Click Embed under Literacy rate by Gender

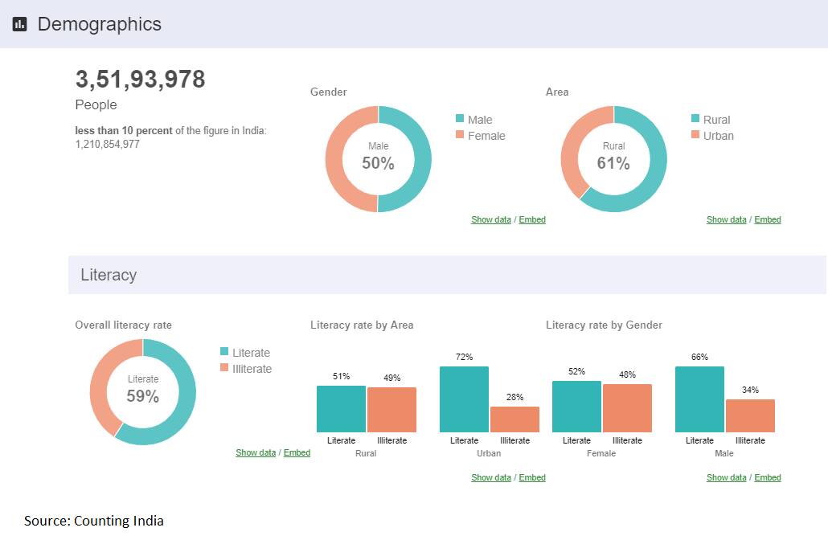[x=768, y=477]
